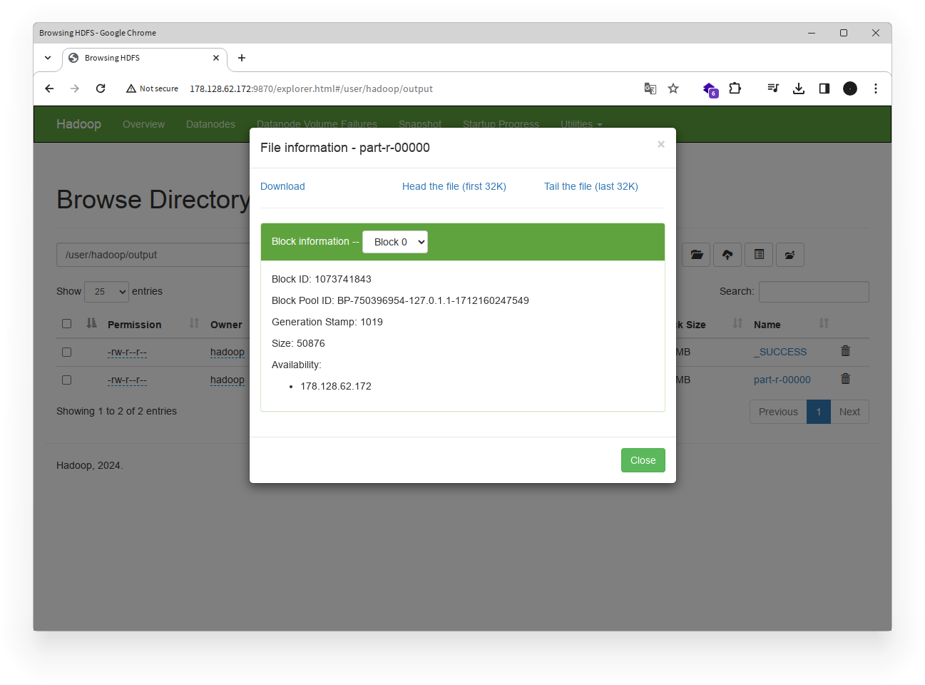Go back with browser back arrow
This screenshot has width=925, height=685.
pyautogui.click(x=49, y=88)
